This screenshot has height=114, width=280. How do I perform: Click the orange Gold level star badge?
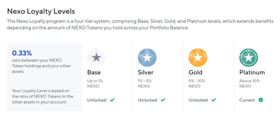pos(198,57)
